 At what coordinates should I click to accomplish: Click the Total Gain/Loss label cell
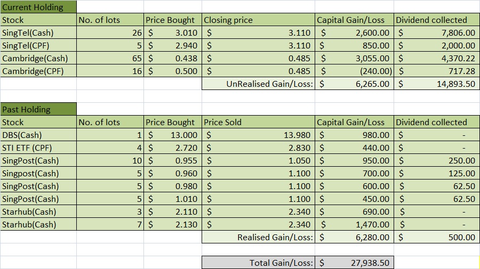(x=259, y=263)
